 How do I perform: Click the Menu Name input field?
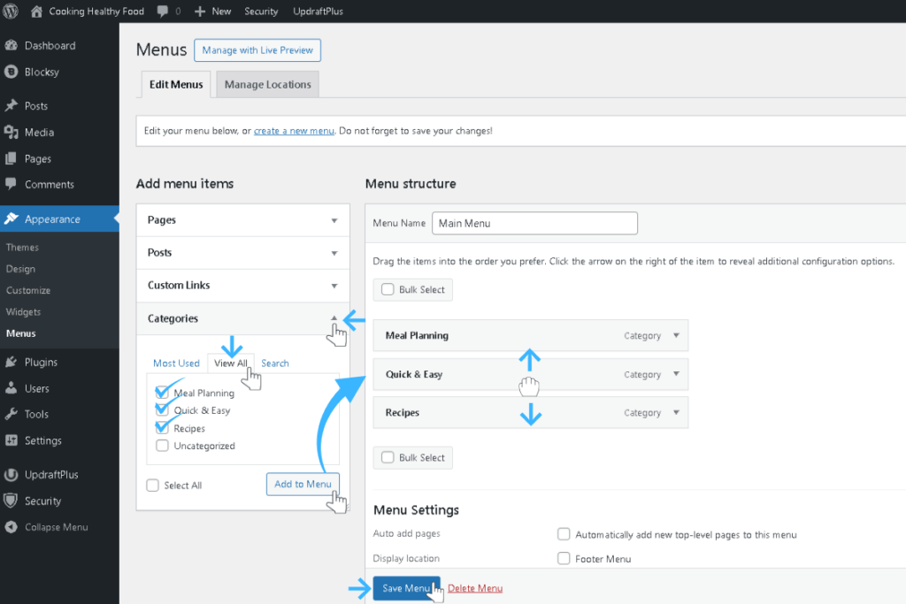click(534, 223)
